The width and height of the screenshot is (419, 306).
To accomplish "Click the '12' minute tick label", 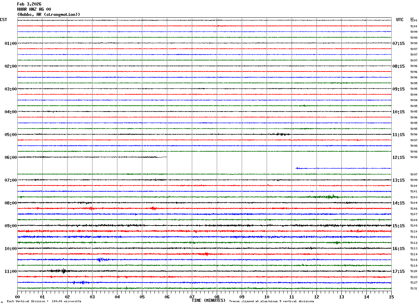I will pyautogui.click(x=317, y=297).
